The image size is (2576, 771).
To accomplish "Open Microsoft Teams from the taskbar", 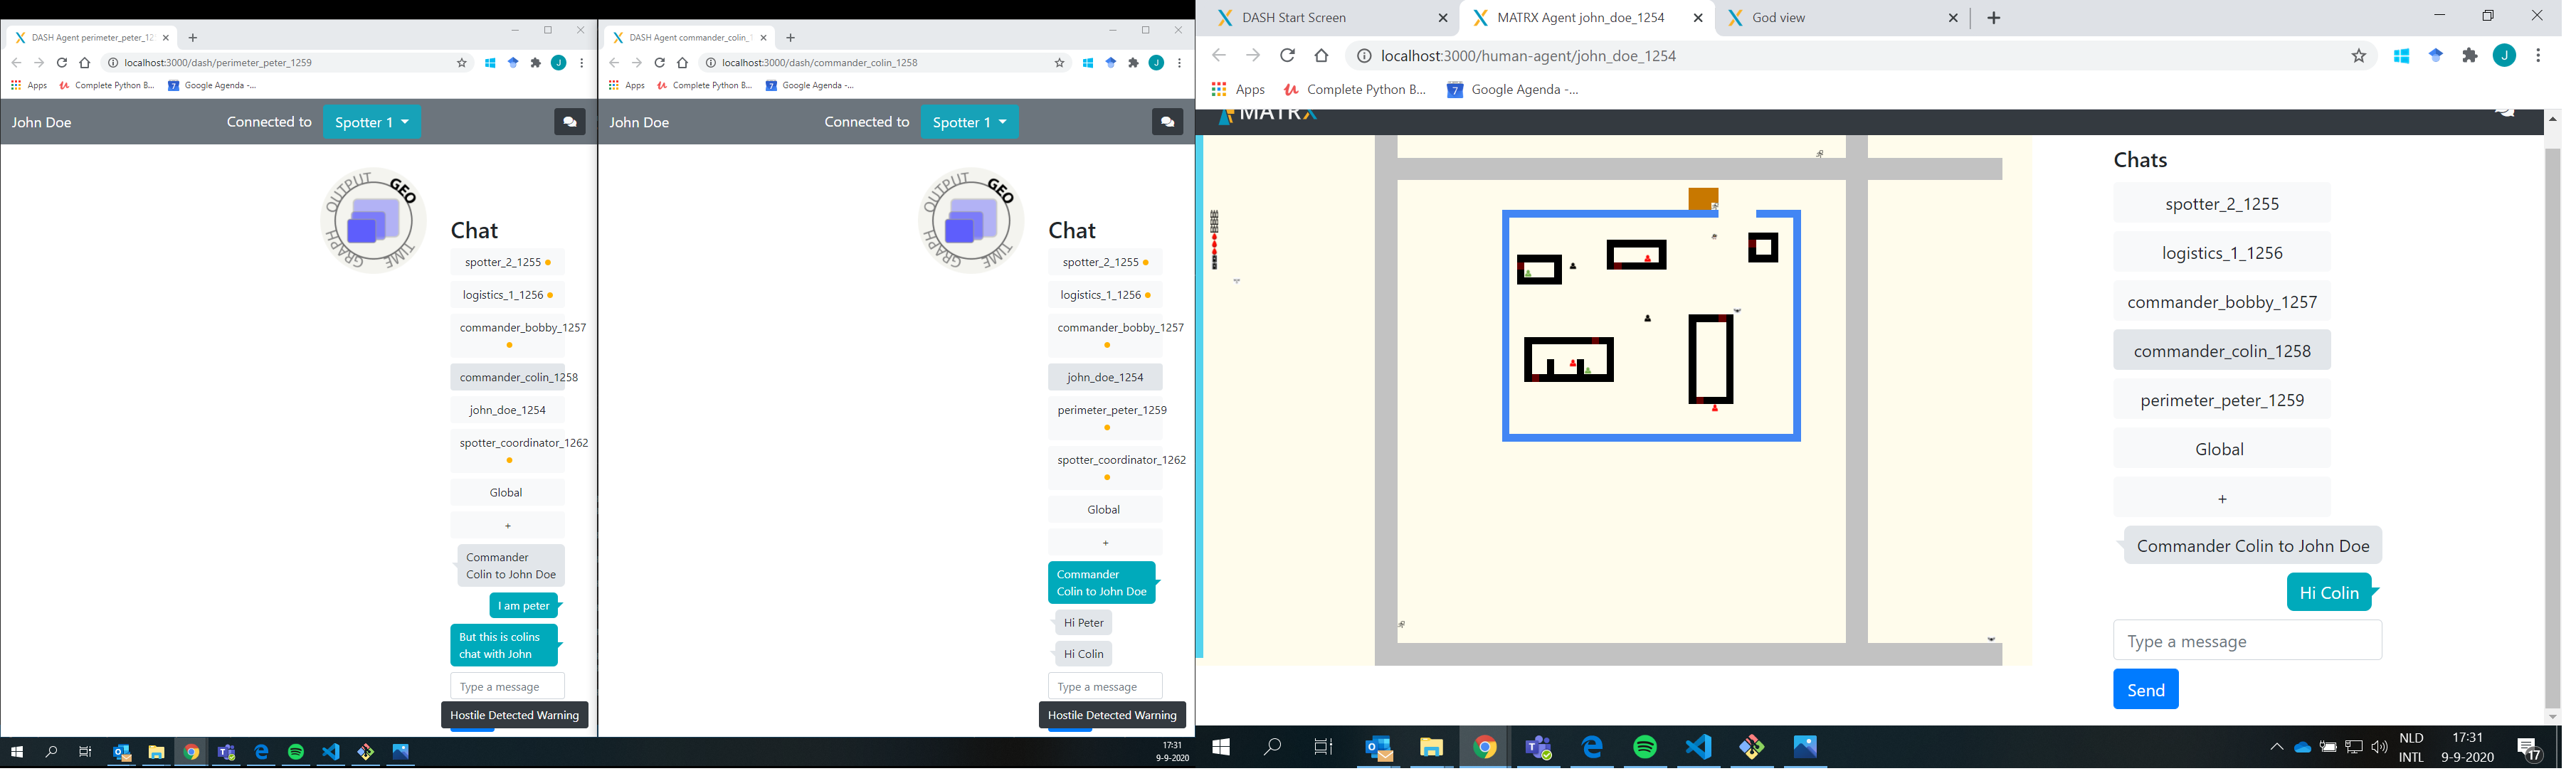I will [x=1538, y=747].
